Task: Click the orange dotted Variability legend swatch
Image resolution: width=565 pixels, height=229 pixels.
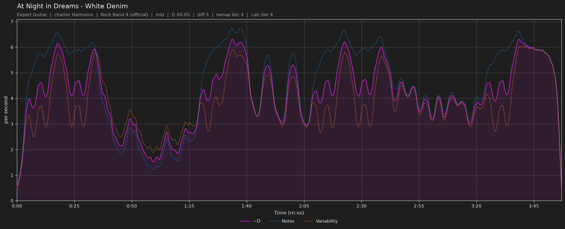Action: 308,221
